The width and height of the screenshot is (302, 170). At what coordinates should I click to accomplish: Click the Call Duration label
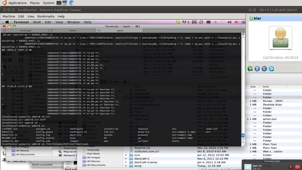(x=280, y=58)
